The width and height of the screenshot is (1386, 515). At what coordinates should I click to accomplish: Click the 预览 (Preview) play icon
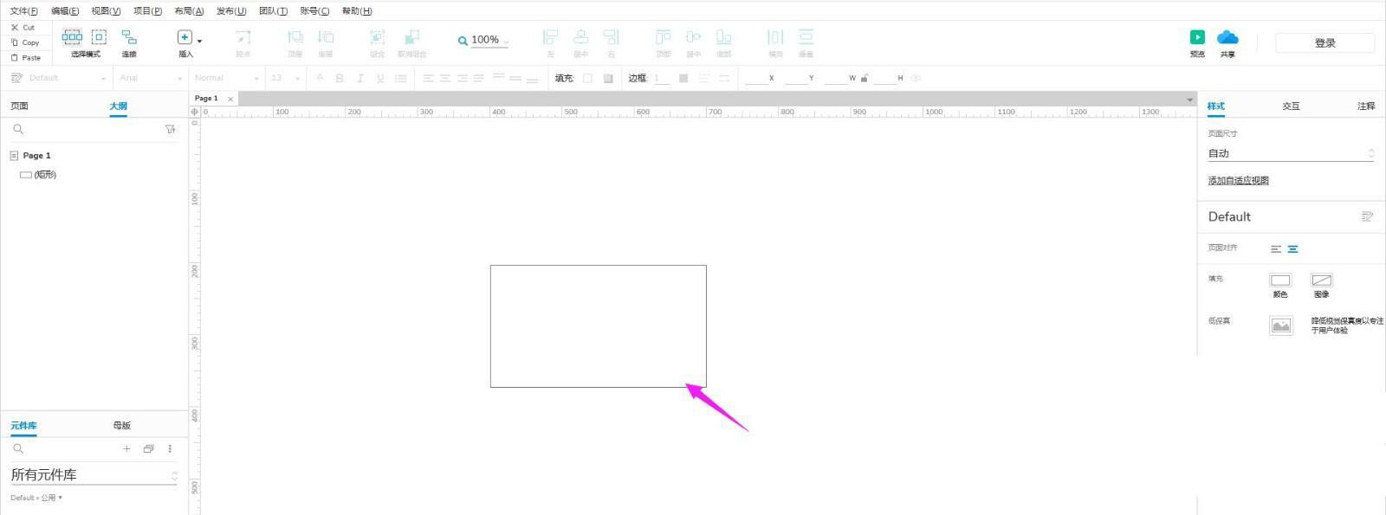point(1196,37)
